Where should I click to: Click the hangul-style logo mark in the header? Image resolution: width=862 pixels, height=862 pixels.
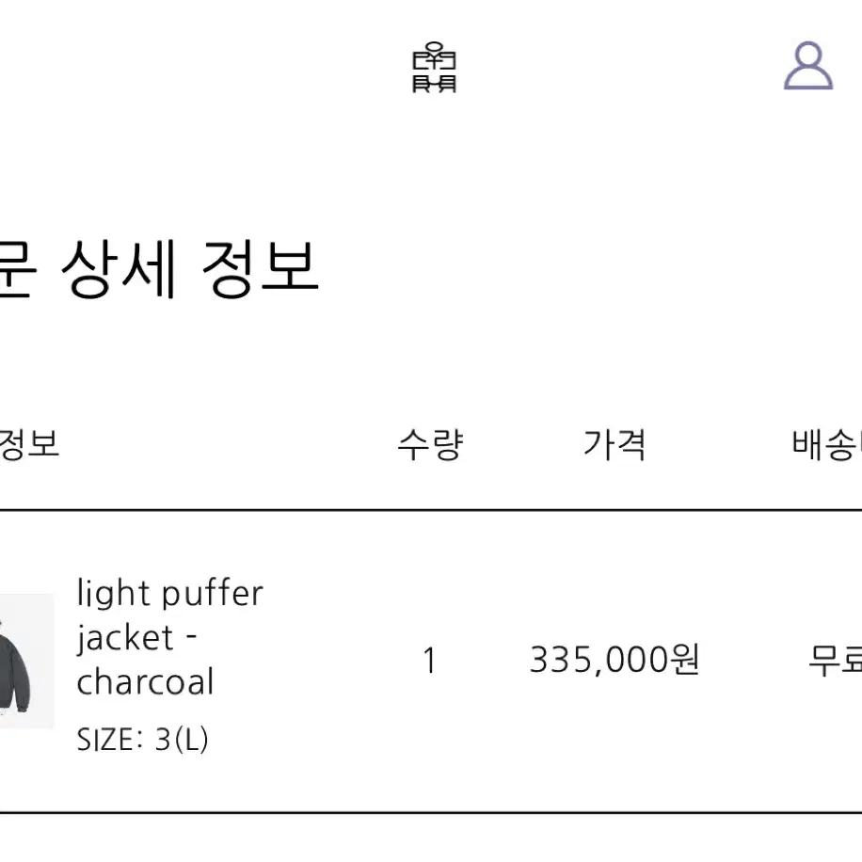coord(435,68)
